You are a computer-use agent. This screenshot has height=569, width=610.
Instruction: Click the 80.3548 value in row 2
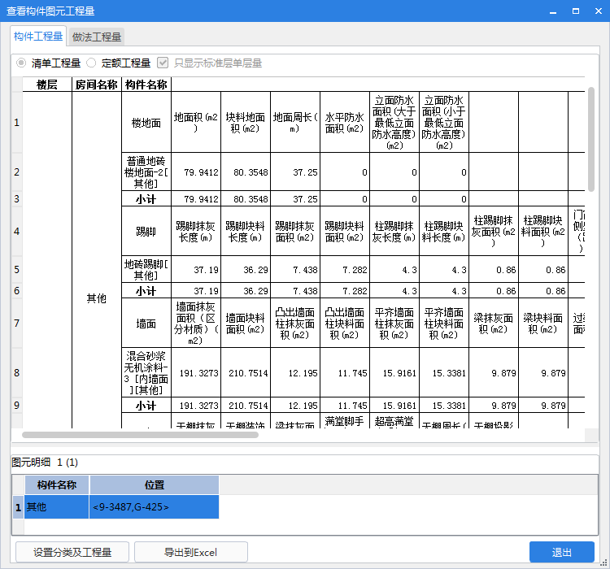pos(246,172)
